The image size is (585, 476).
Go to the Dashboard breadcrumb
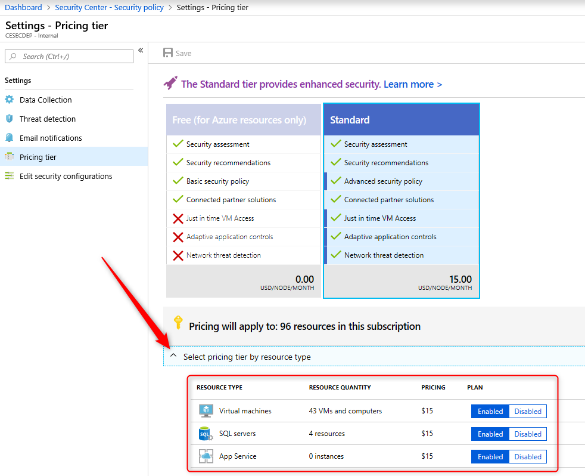(23, 8)
